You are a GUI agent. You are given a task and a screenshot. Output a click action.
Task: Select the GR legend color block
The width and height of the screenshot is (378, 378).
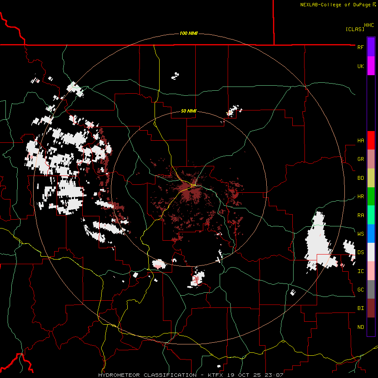click(371, 159)
